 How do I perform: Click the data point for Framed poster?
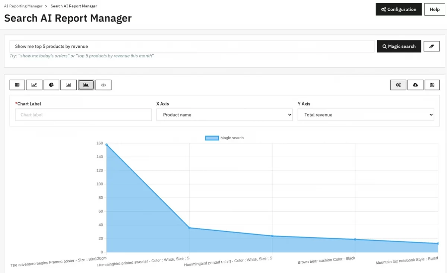[x=107, y=145]
